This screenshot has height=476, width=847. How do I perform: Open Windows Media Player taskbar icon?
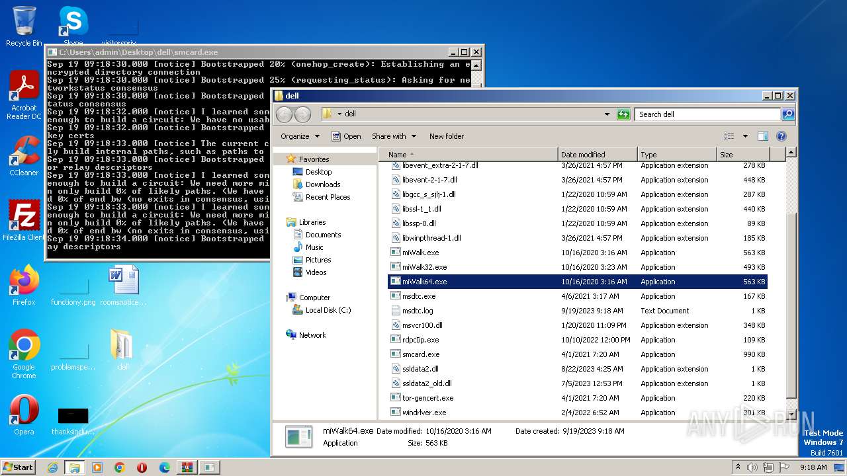coord(97,467)
